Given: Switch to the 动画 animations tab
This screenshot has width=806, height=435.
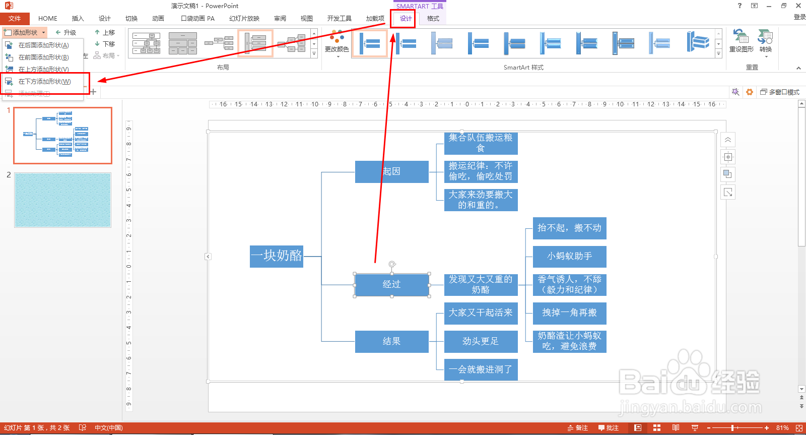Looking at the screenshot, I should pos(158,19).
